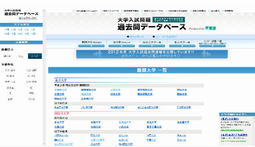
Task: Open 同志社大学 link
Action: click(x=61, y=99)
